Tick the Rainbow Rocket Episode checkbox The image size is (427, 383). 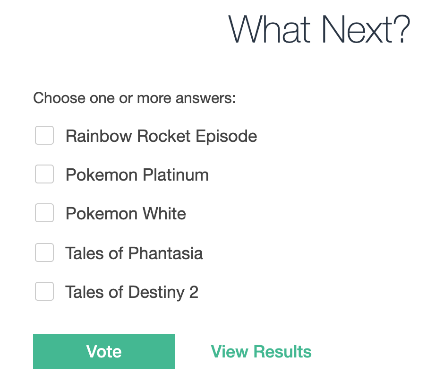click(44, 135)
